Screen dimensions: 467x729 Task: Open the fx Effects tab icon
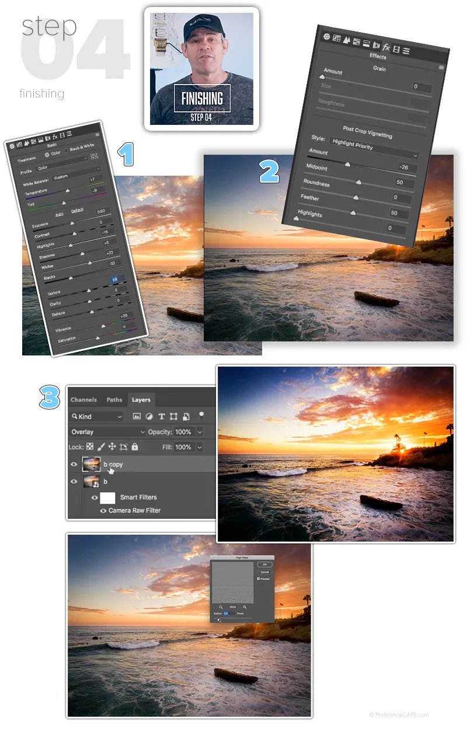click(386, 47)
